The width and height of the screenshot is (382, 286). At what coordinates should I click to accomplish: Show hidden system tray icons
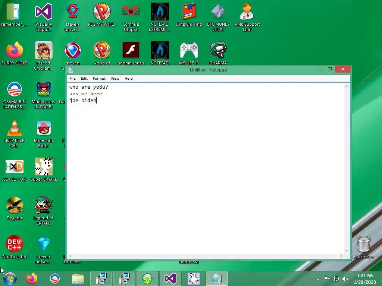[318, 279]
